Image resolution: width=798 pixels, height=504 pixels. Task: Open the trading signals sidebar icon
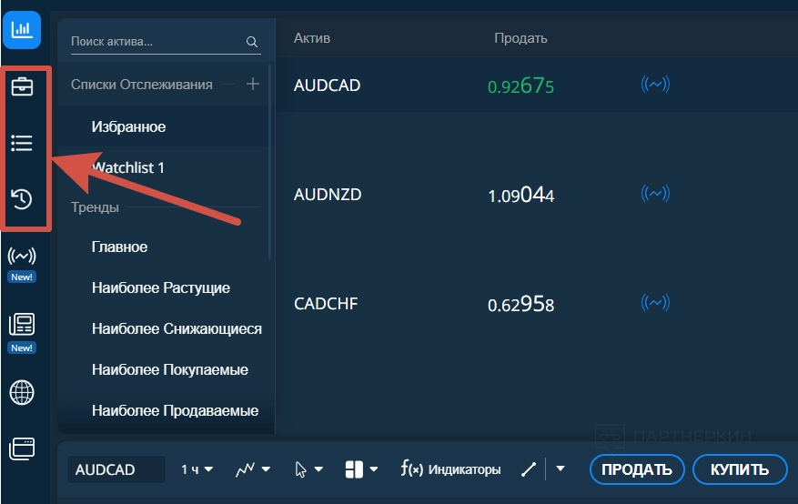(x=22, y=257)
